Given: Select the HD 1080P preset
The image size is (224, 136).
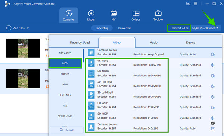Looking at the screenshot, I should pos(153,73).
